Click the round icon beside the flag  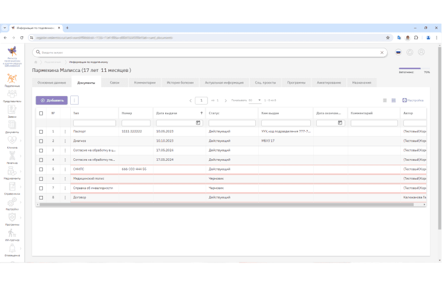click(409, 52)
